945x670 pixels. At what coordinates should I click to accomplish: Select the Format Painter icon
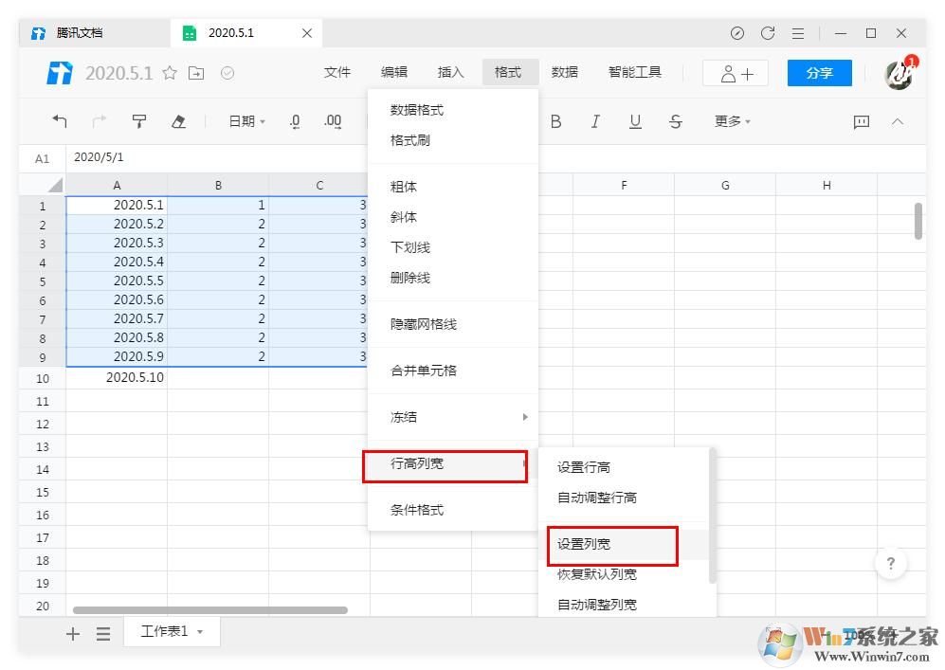click(138, 121)
